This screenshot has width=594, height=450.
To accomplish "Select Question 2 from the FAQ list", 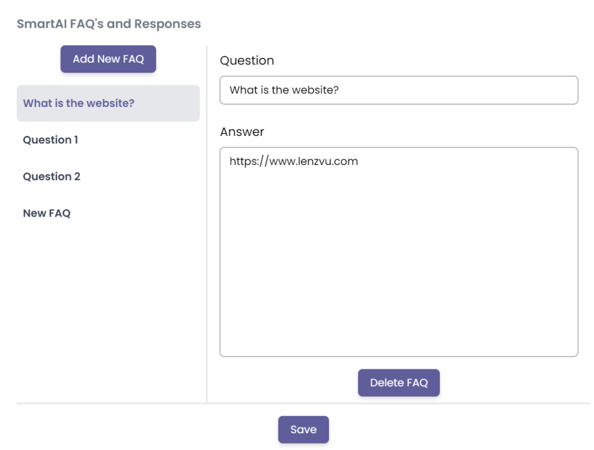I will click(x=52, y=177).
